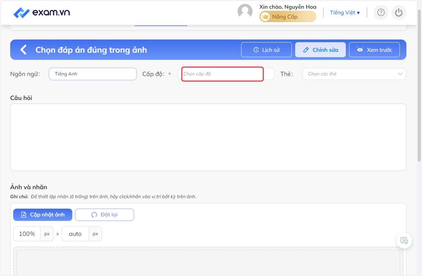Image resolution: width=422 pixels, height=276 pixels.
Task: Select the Chỉnh sửa edit button
Action: coord(320,50)
